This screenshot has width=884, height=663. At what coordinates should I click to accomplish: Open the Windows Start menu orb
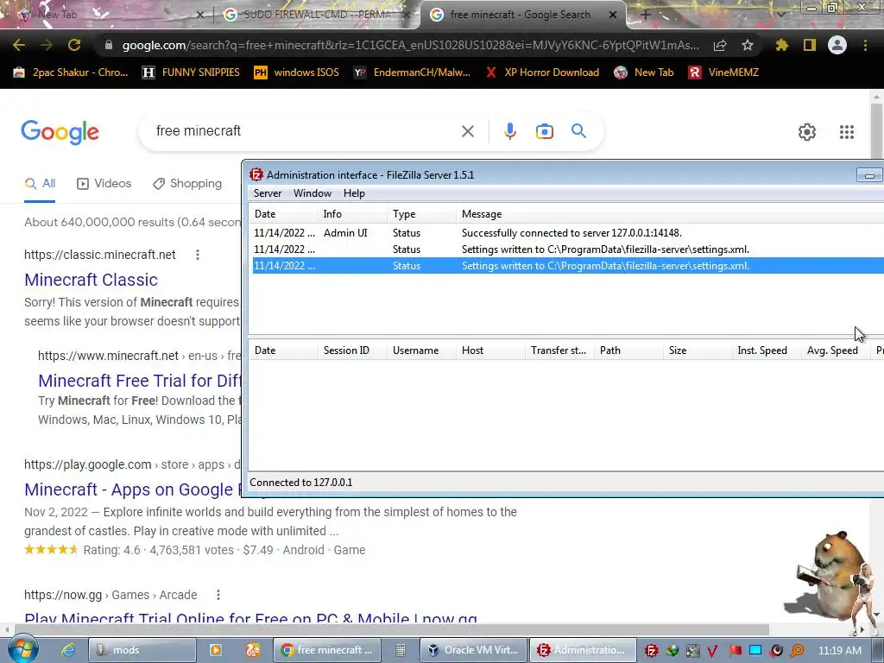22,649
